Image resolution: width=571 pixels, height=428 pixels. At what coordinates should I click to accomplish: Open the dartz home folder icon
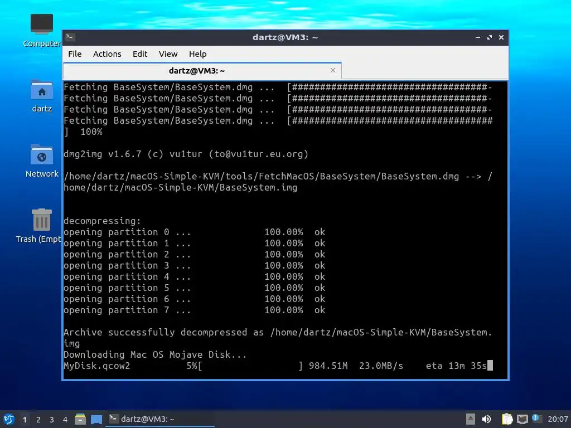tap(42, 96)
